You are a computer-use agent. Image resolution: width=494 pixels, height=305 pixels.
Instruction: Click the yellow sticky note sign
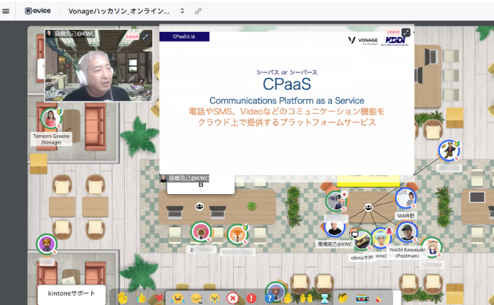click(x=368, y=180)
